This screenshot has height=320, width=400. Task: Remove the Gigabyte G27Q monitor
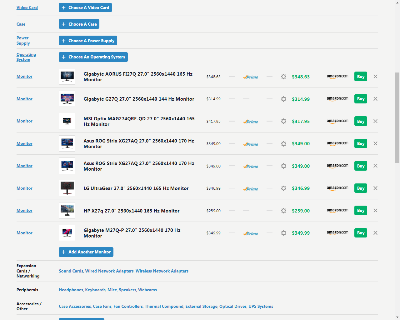pyautogui.click(x=375, y=99)
